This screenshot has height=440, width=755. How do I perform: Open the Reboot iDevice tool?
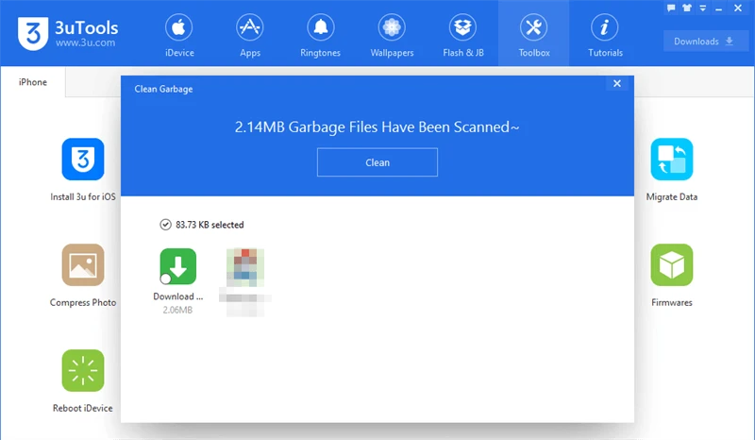[83, 371]
